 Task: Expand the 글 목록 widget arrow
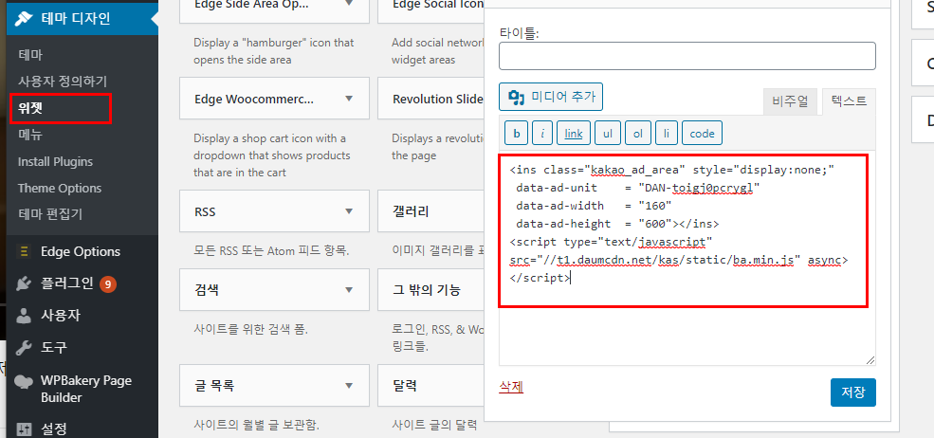(x=349, y=386)
